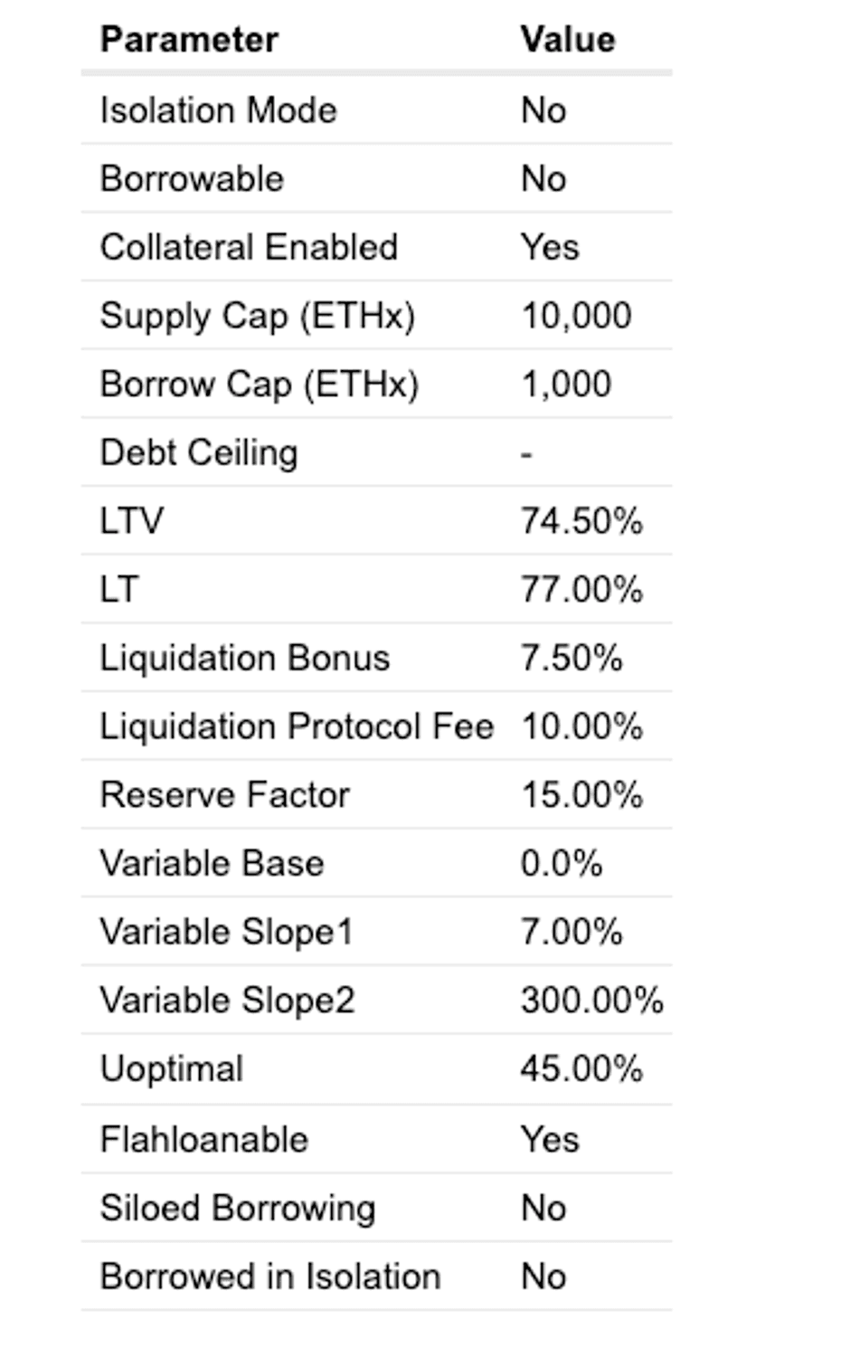Select the 10,000 supply cap value
Viewport: 860px width, 1357px height.
(x=575, y=316)
